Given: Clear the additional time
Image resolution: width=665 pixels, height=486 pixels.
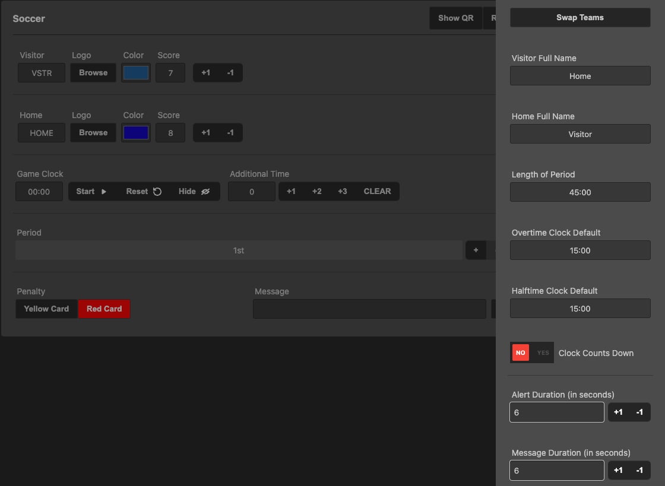Looking at the screenshot, I should pyautogui.click(x=377, y=192).
